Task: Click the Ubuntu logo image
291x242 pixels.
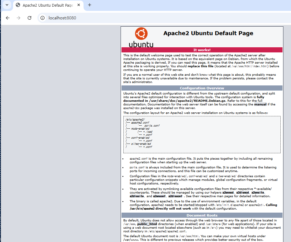Action: tap(141, 37)
